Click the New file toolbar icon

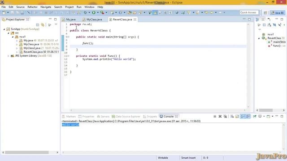coord(4,13)
